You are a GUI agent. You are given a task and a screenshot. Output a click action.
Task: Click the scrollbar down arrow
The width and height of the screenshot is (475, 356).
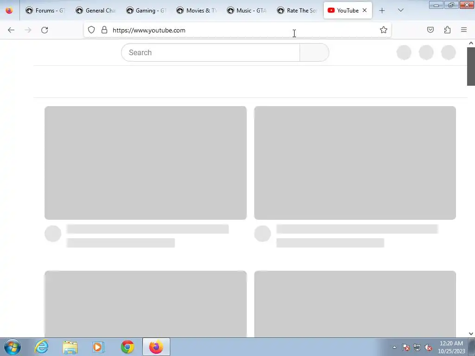471,334
